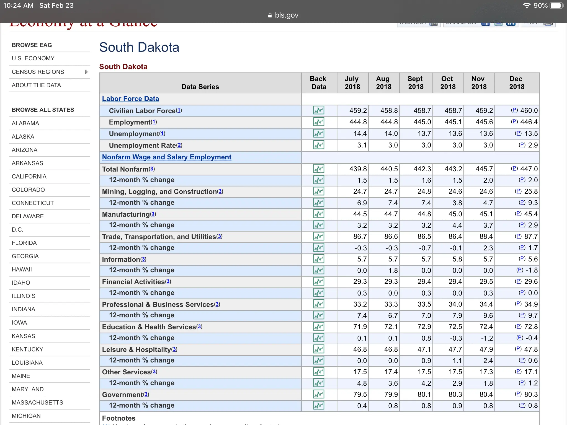The width and height of the screenshot is (567, 425).
Task: View Leisure & Hospitality back data chart
Action: [319, 349]
